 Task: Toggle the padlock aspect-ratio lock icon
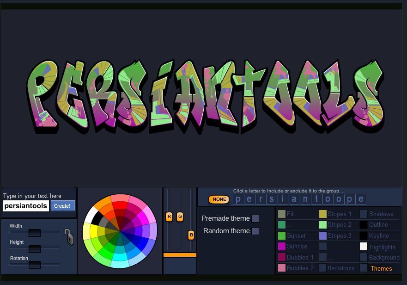(69, 237)
